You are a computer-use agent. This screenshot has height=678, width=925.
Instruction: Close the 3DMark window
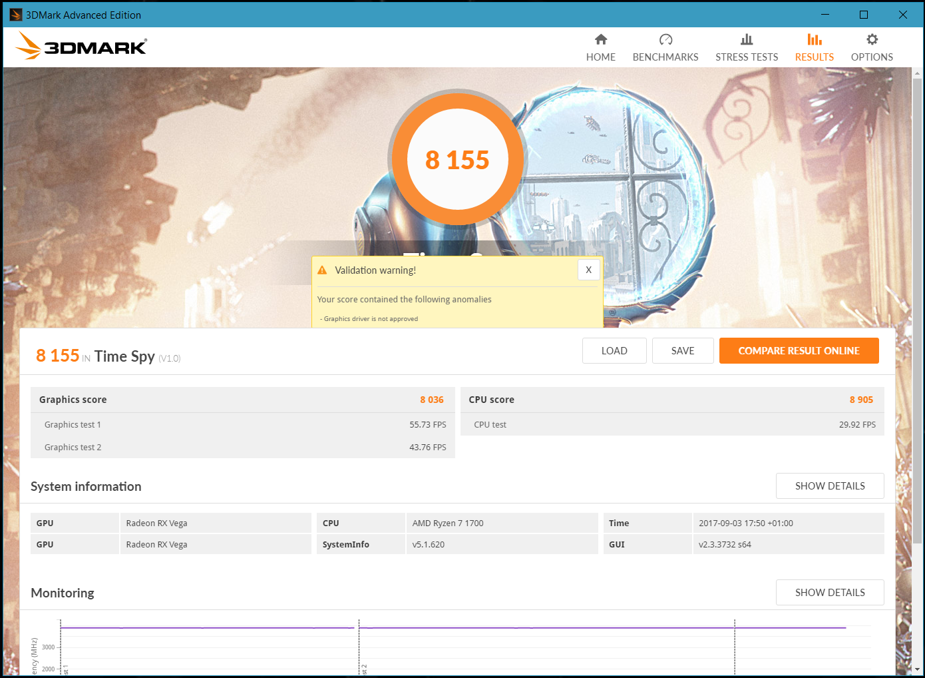point(903,15)
